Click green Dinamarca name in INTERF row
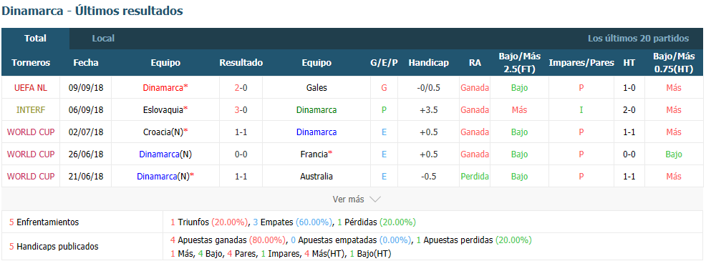The height and width of the screenshot is (261, 706). pyautogui.click(x=316, y=110)
